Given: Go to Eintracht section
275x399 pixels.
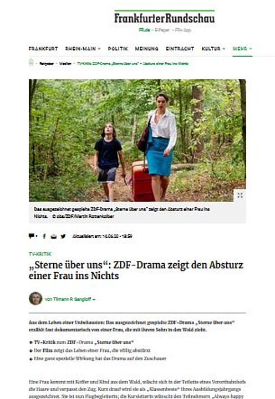Looking at the screenshot, I should click(x=180, y=49).
